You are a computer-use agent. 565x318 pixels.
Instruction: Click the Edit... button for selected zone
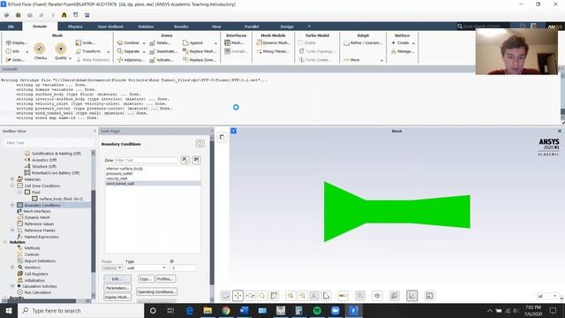117,279
